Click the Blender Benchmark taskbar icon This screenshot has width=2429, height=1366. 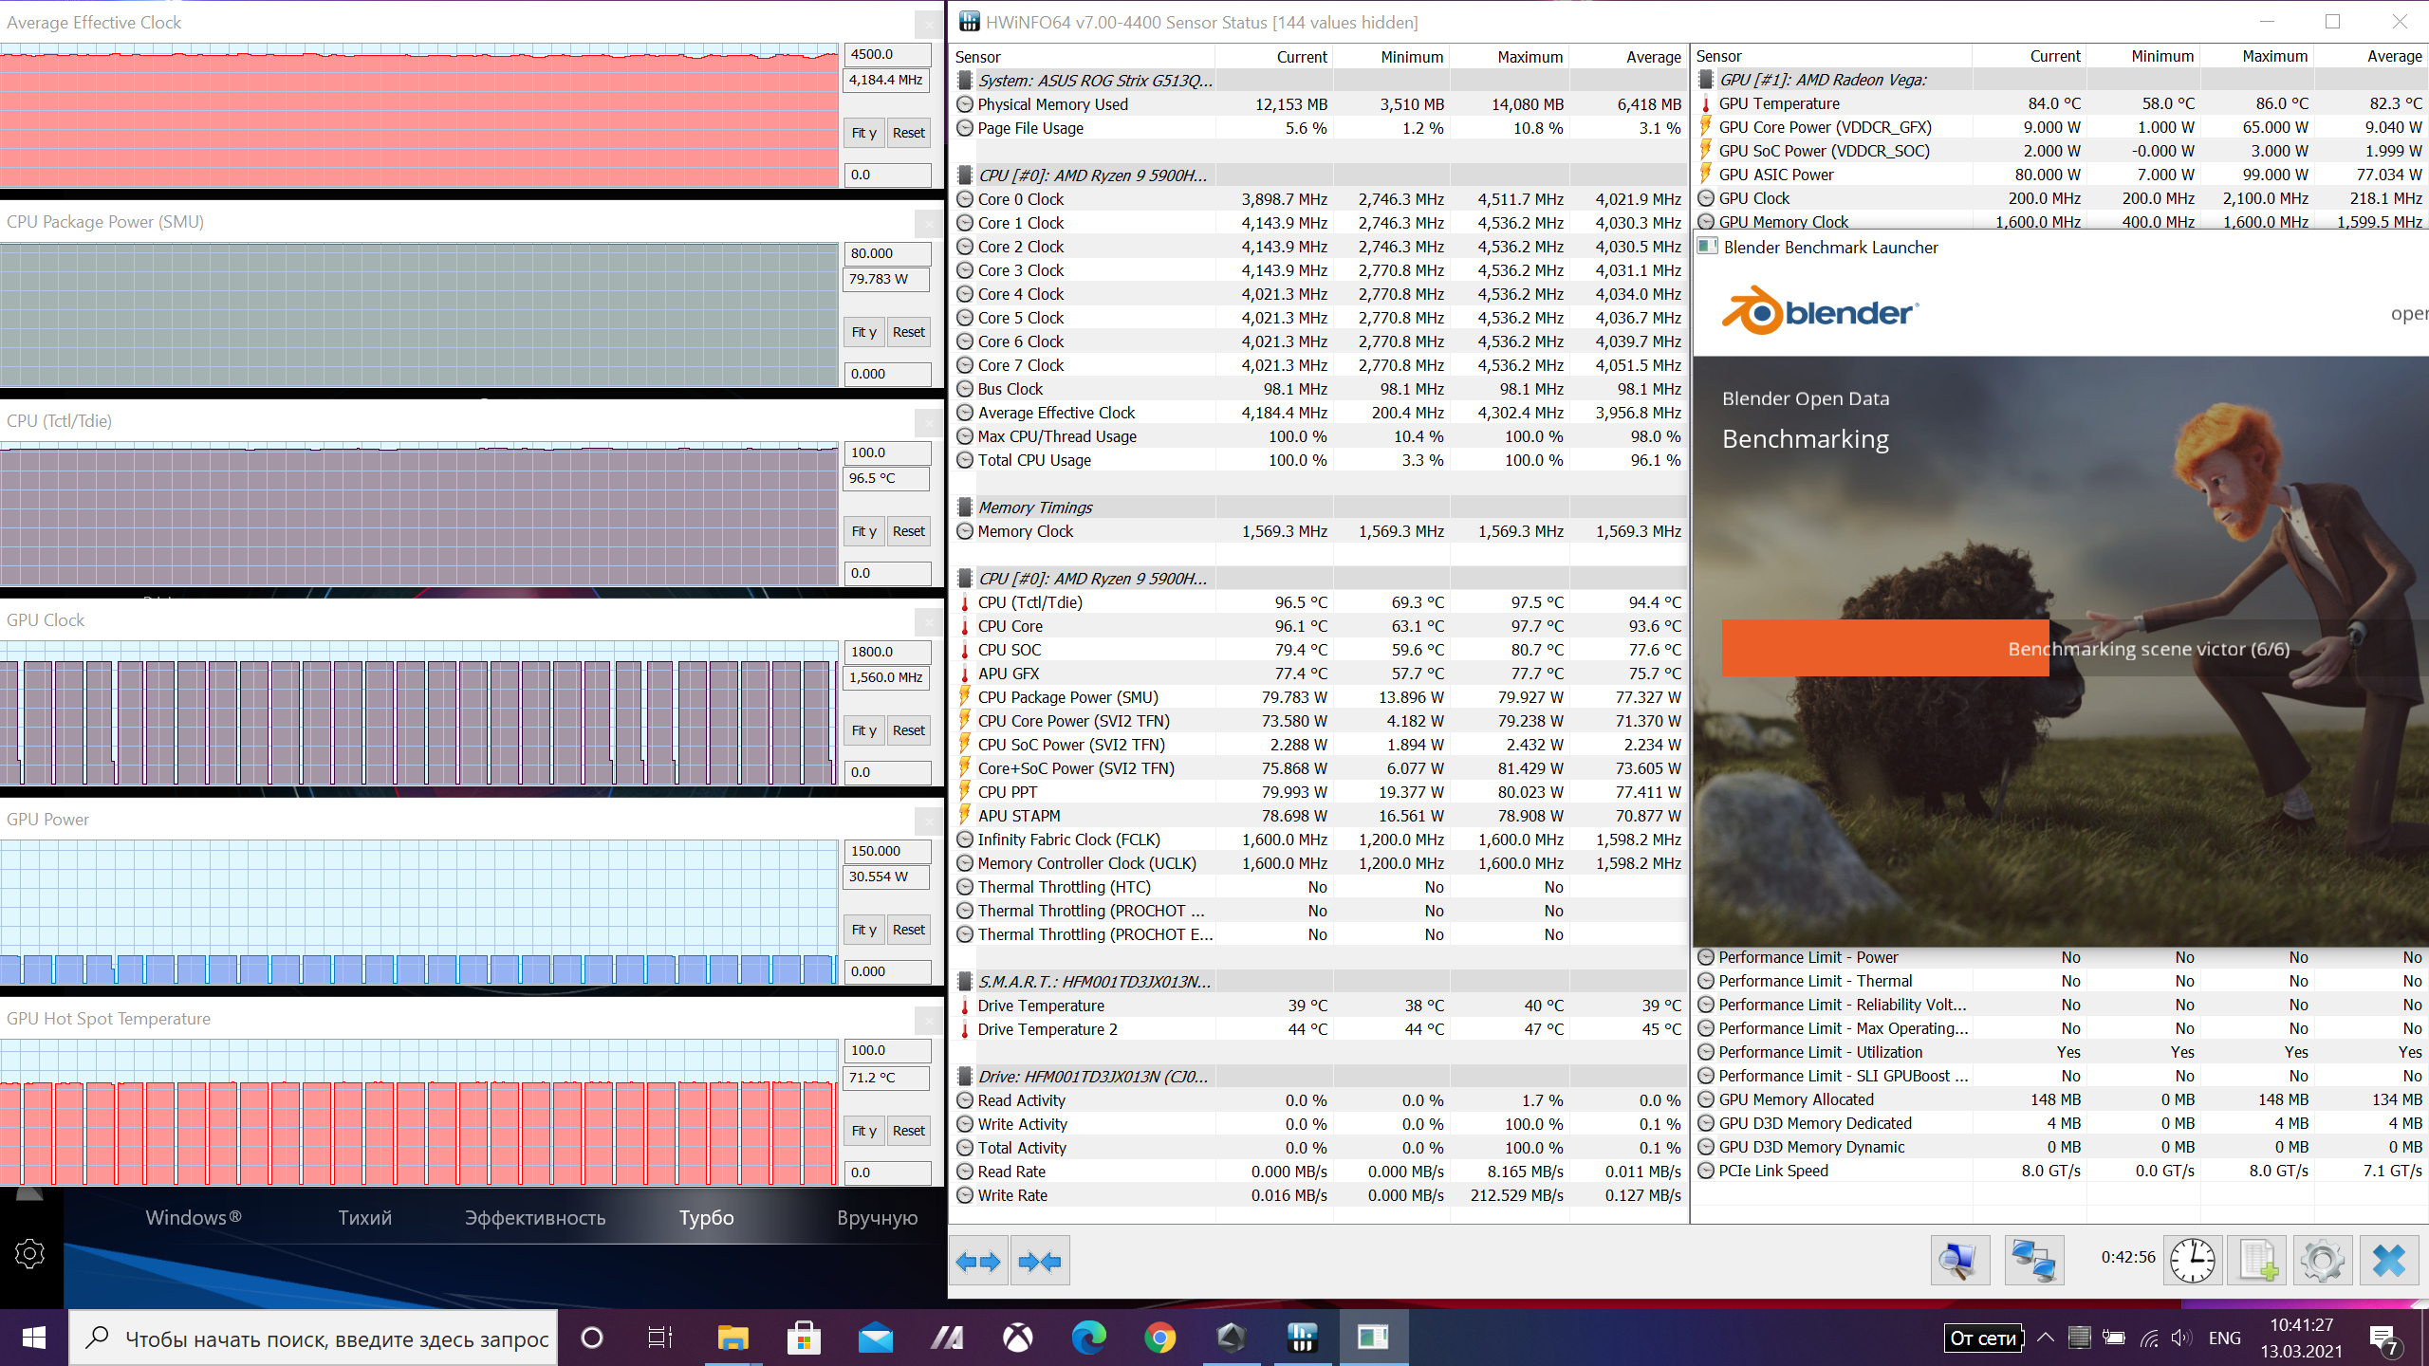coord(1373,1338)
